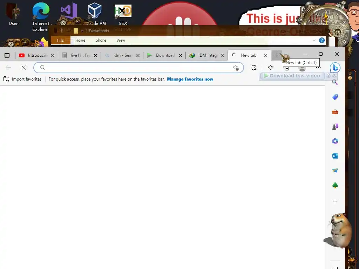Image resolution: width=359 pixels, height=269 pixels.
Task: Click IDM Download this video button
Action: (x=292, y=76)
